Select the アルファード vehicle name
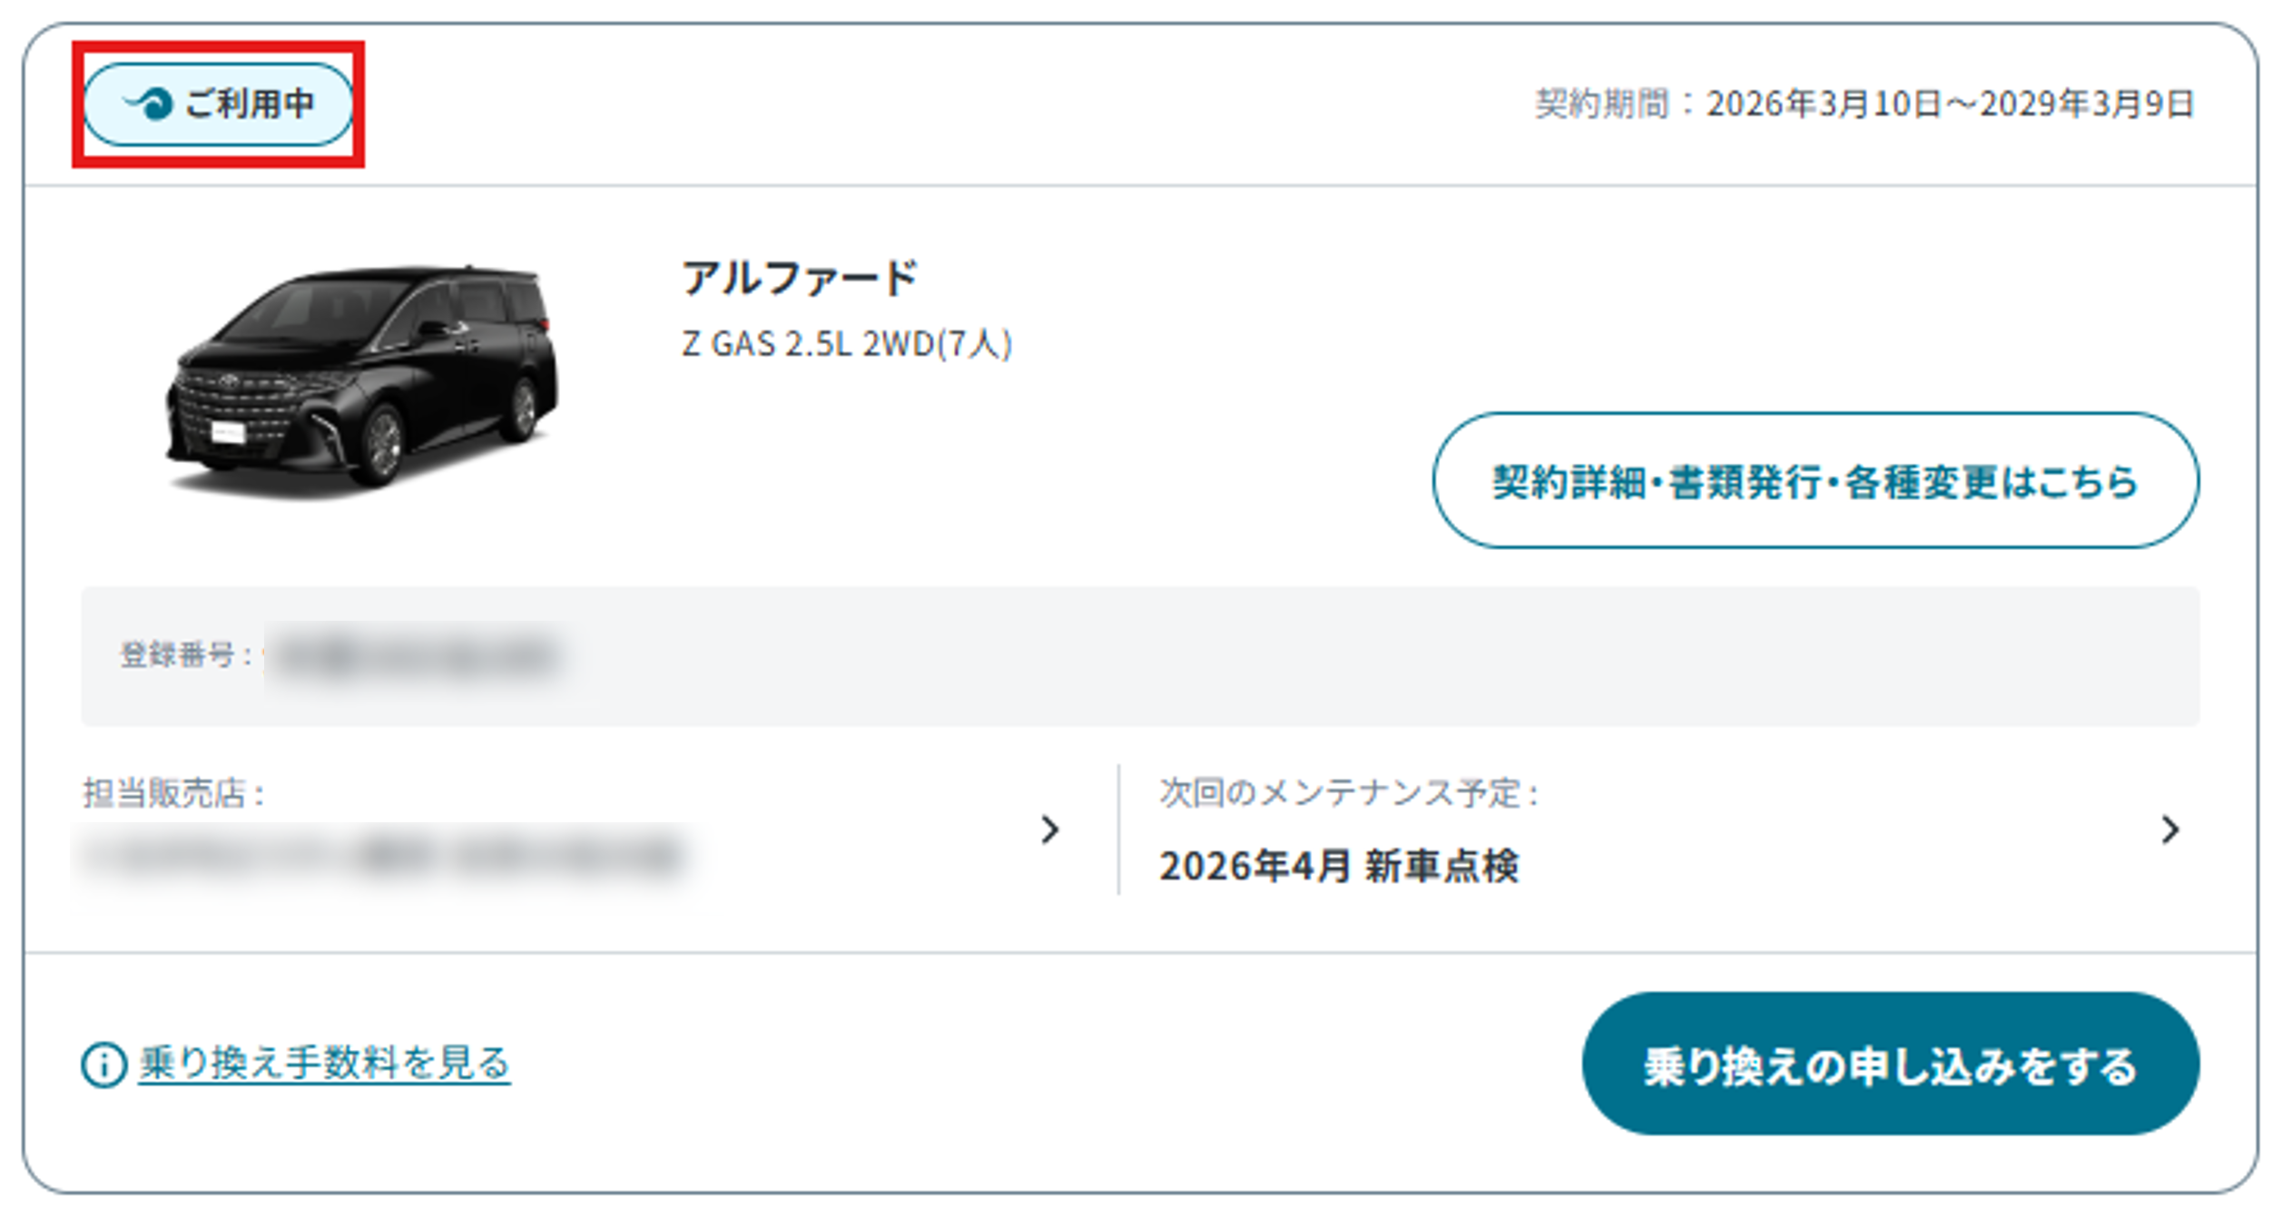The image size is (2272, 1207). point(799,278)
